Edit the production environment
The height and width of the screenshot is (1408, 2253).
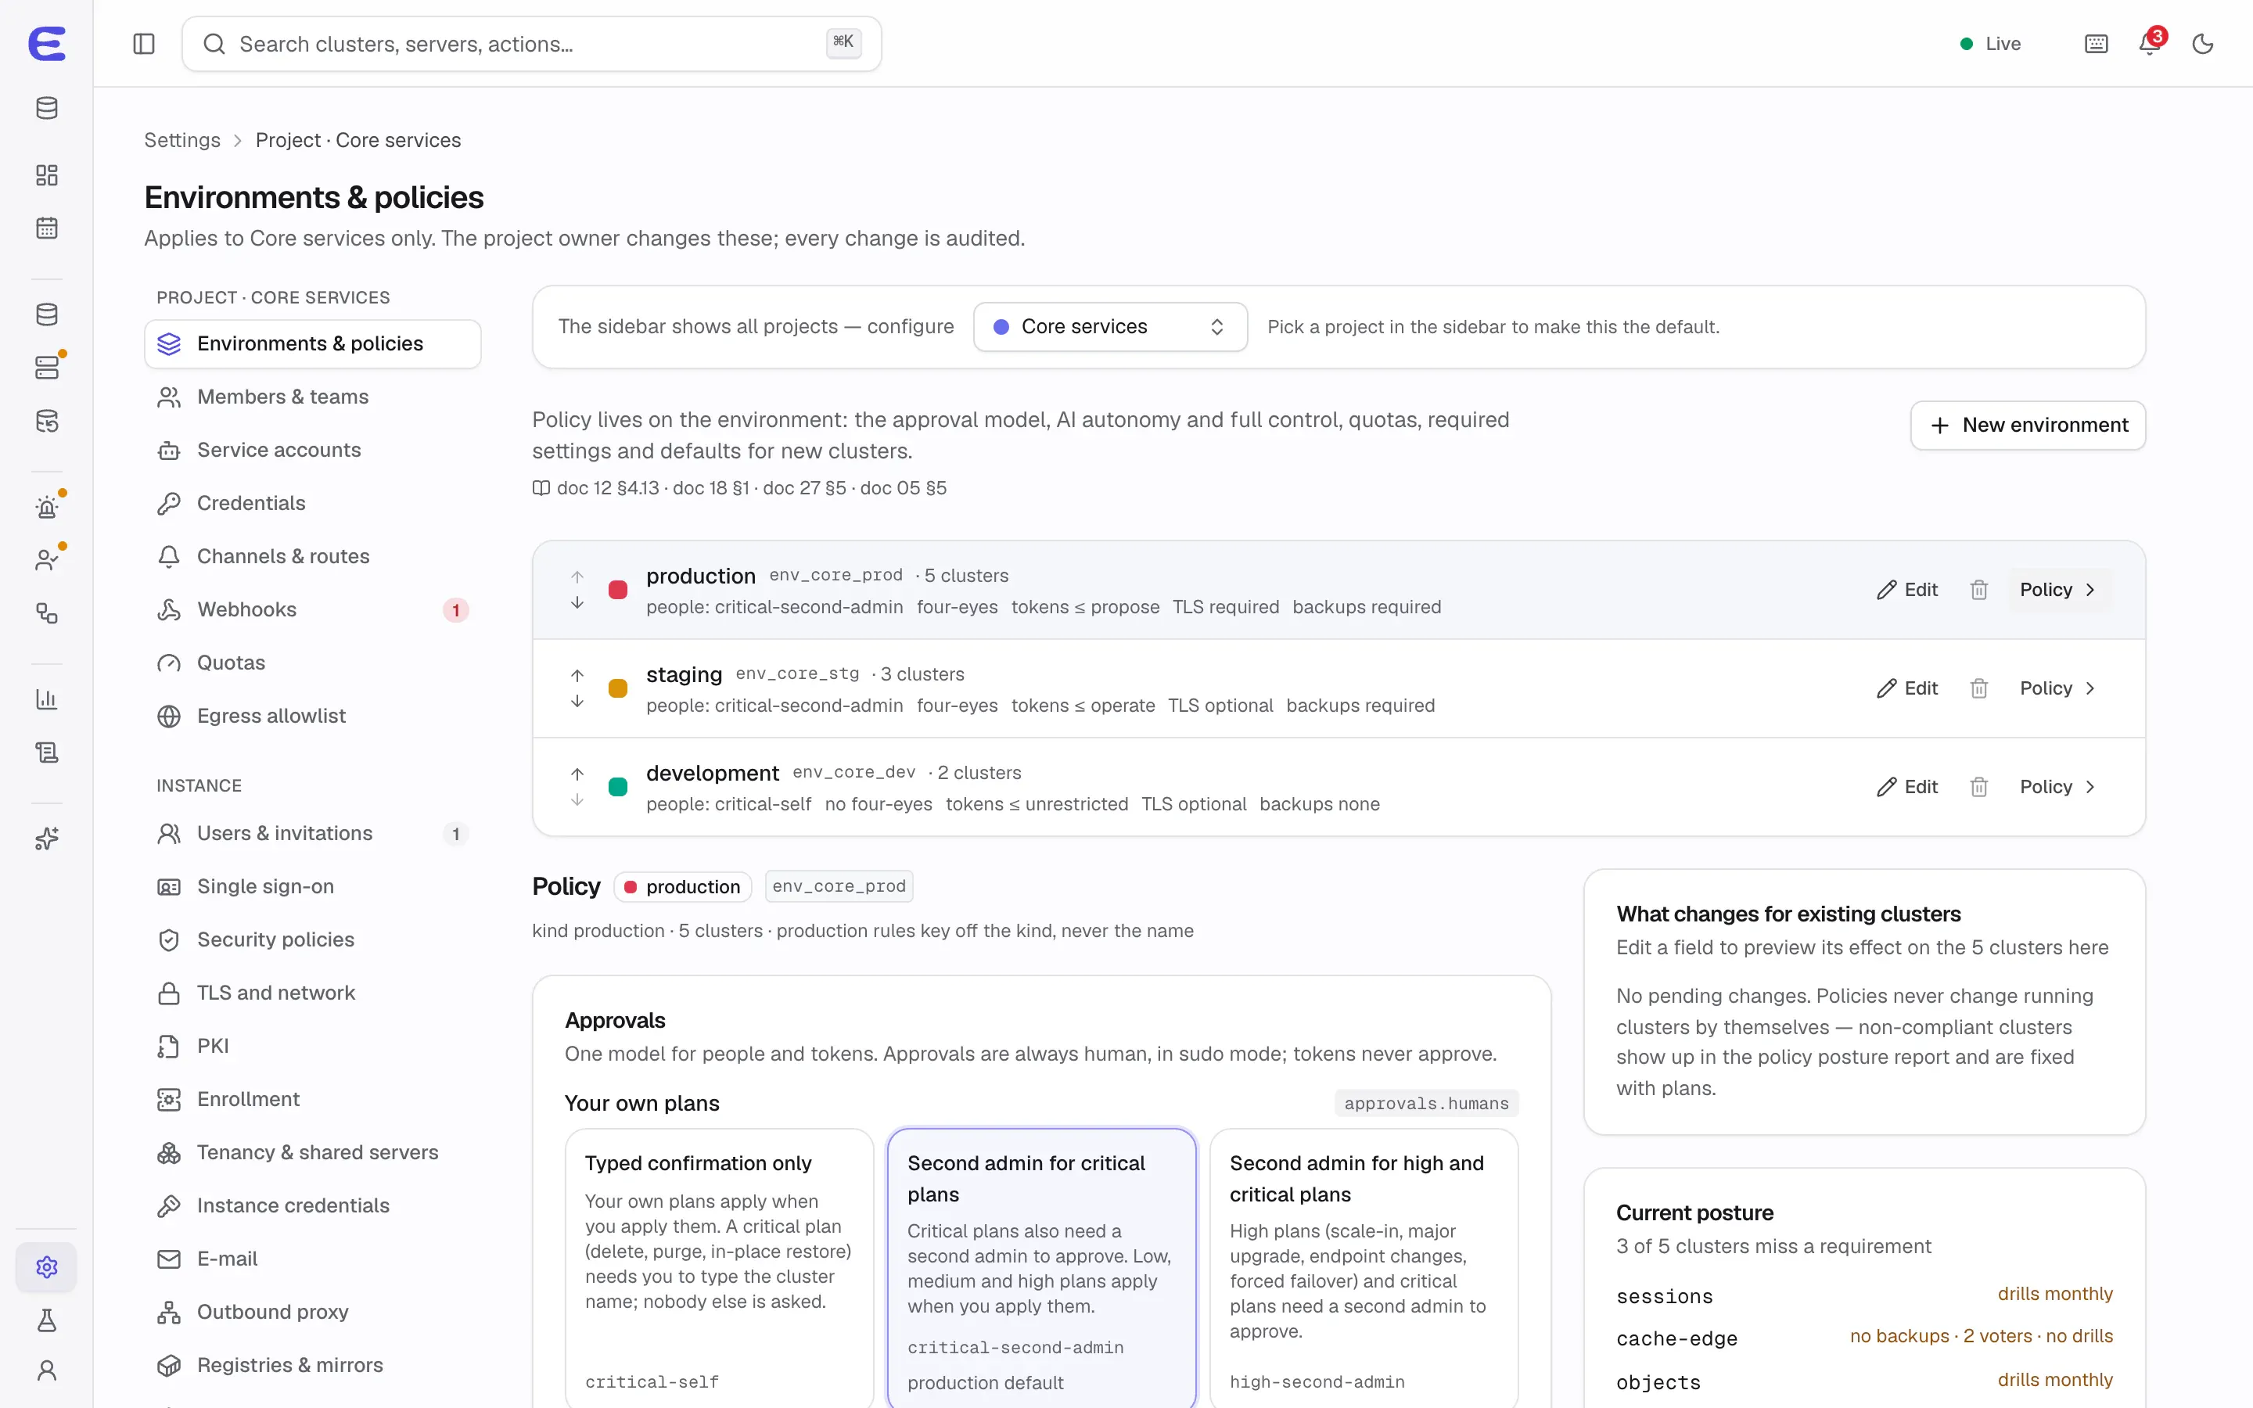click(1906, 590)
